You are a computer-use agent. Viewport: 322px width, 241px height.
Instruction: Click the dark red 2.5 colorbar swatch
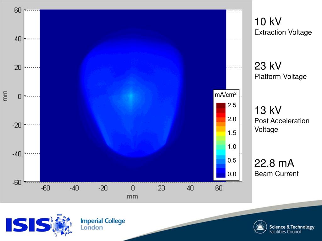click(x=221, y=105)
